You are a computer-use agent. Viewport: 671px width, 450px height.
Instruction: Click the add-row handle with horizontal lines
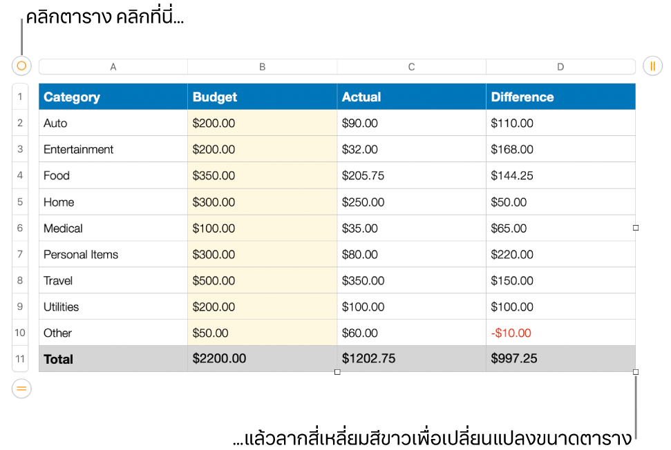click(x=21, y=389)
